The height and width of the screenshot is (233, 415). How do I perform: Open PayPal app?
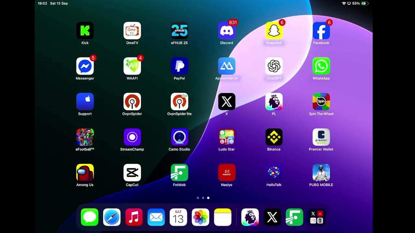point(179,66)
